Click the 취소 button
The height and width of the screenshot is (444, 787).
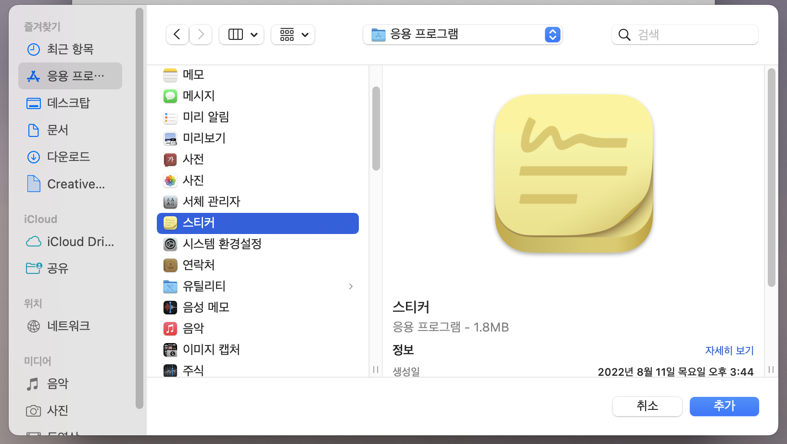[x=647, y=406]
